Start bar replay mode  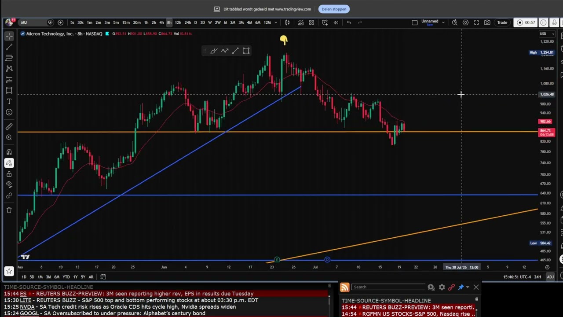pyautogui.click(x=336, y=22)
